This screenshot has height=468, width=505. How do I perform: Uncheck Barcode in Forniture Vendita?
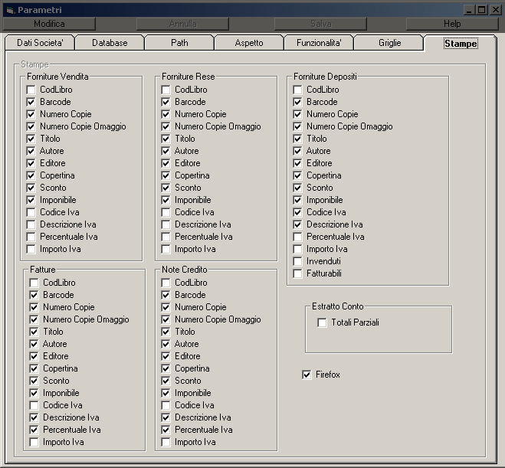pyautogui.click(x=31, y=102)
